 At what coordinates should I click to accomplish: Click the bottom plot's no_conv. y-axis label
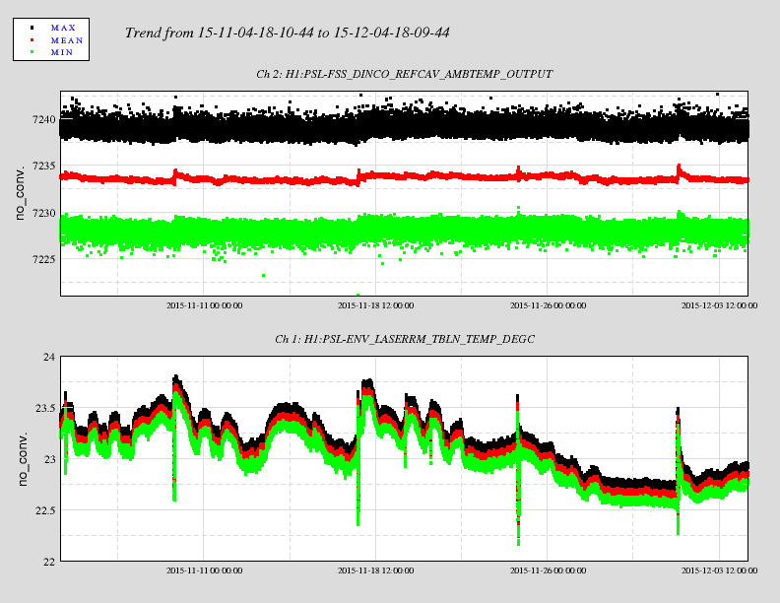(21, 458)
